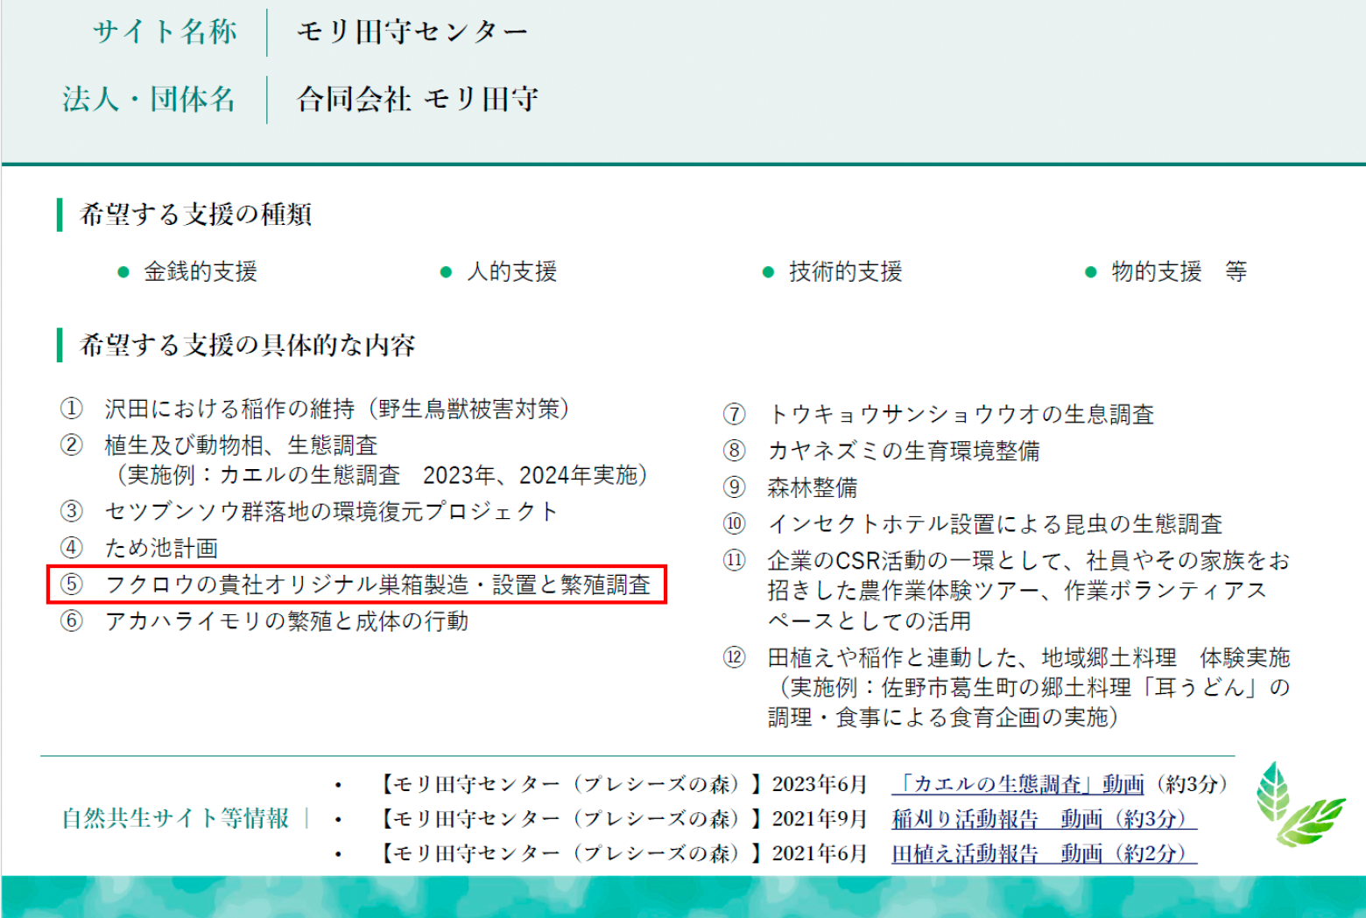Click the 希望する支援の具体的な内容 heading
Viewport: 1366px width, 918px height.
pos(247,346)
